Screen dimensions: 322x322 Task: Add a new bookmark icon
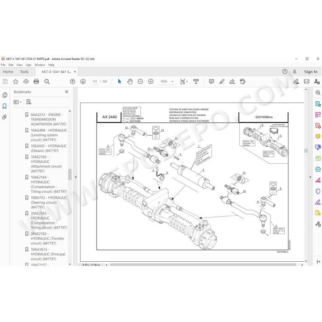(x=29, y=102)
